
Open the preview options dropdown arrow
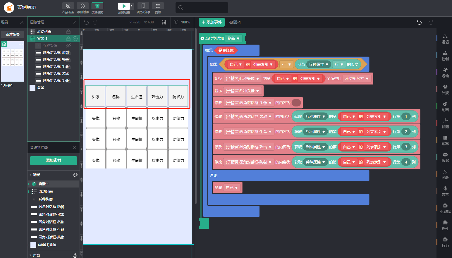(132, 6)
